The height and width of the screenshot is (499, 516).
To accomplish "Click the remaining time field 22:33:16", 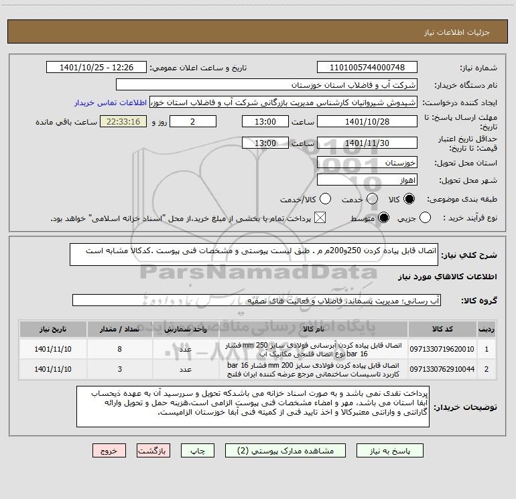I will (123, 121).
